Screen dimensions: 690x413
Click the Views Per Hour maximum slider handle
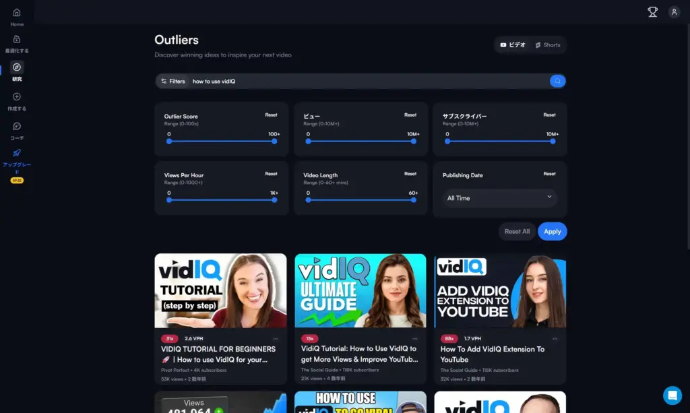[274, 200]
